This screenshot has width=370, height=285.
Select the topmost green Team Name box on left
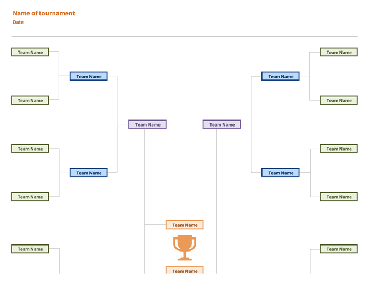click(30, 53)
